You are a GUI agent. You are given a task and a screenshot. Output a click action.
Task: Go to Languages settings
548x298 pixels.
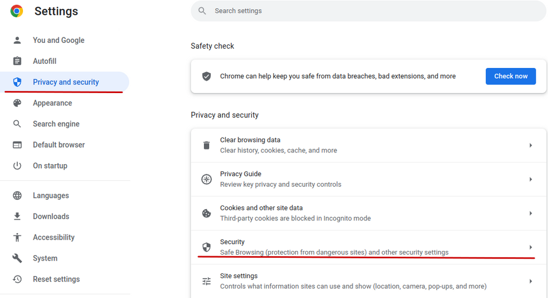(x=65, y=196)
